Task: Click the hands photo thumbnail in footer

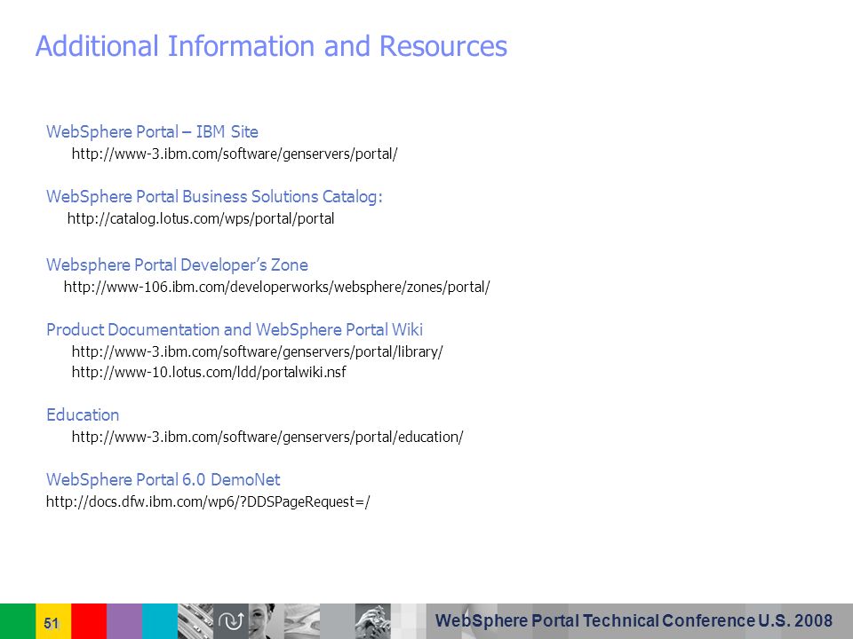Action: 372,621
